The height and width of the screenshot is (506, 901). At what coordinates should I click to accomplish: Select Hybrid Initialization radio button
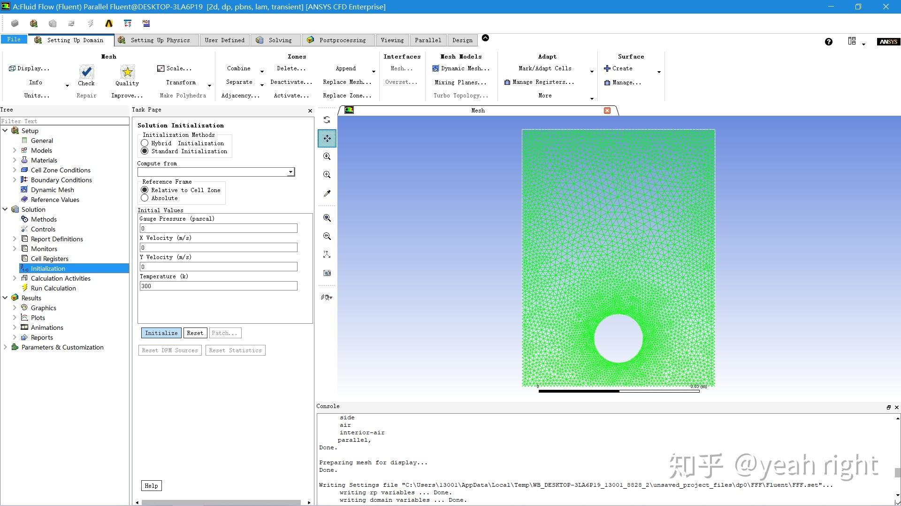(x=145, y=143)
